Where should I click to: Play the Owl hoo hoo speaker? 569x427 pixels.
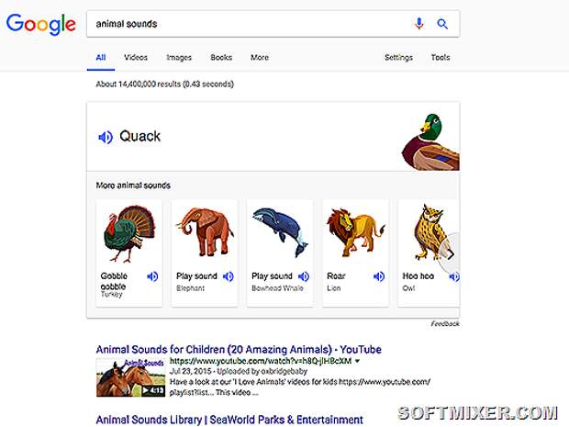[x=454, y=276]
